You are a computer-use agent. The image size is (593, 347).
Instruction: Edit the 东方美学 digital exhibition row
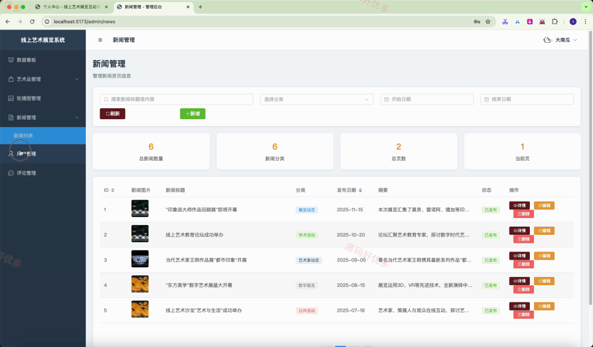point(544,281)
